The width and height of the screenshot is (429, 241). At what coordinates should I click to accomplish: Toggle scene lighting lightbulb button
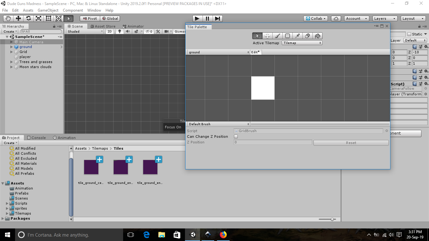coord(119,31)
